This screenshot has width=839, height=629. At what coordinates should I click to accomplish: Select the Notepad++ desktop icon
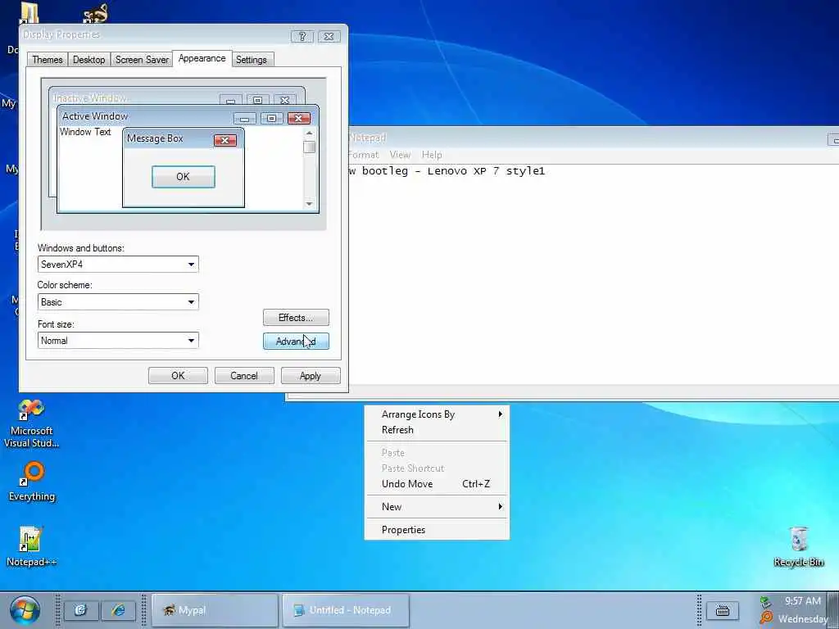[31, 546]
